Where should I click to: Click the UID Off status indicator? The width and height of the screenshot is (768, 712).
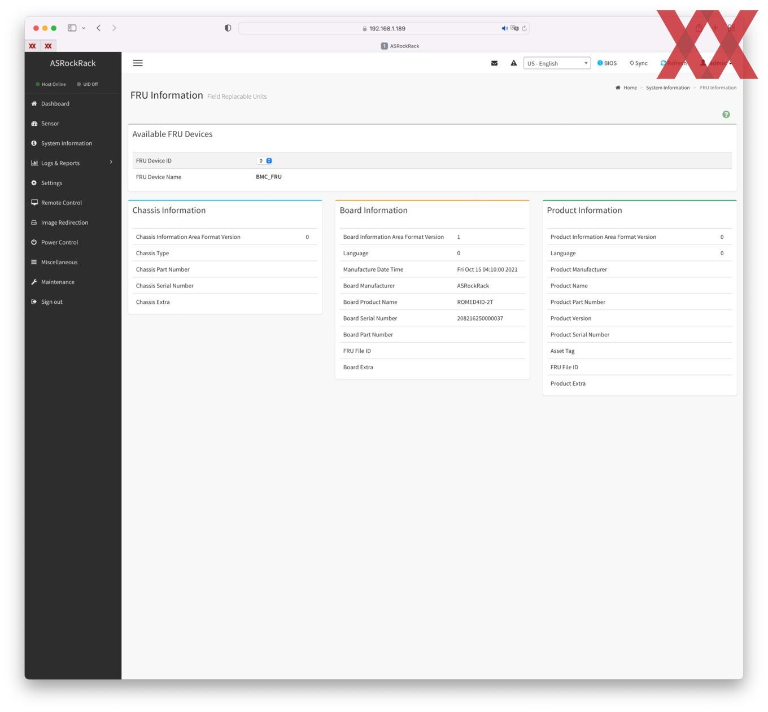click(88, 84)
